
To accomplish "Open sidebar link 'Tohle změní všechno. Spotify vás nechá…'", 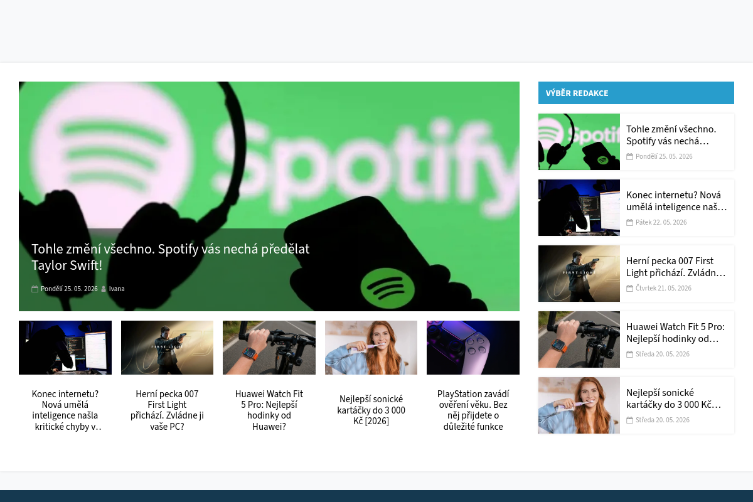I will point(671,136).
